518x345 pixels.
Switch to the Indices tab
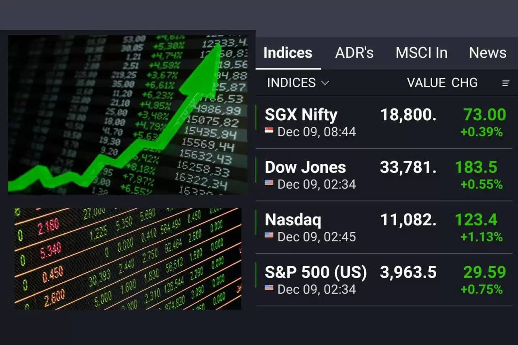pos(288,53)
